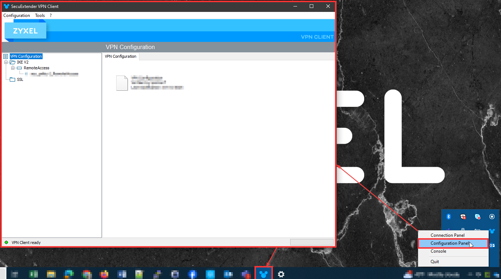This screenshot has height=279, width=501.
Task: Switch to the VPN Configuration tab
Action: (x=121, y=56)
